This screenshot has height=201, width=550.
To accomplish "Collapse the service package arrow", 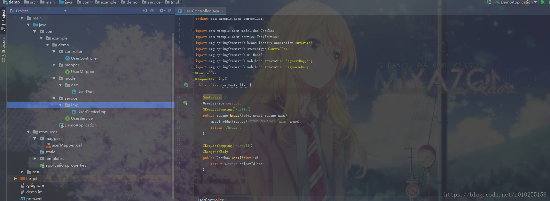I will coord(54,98).
